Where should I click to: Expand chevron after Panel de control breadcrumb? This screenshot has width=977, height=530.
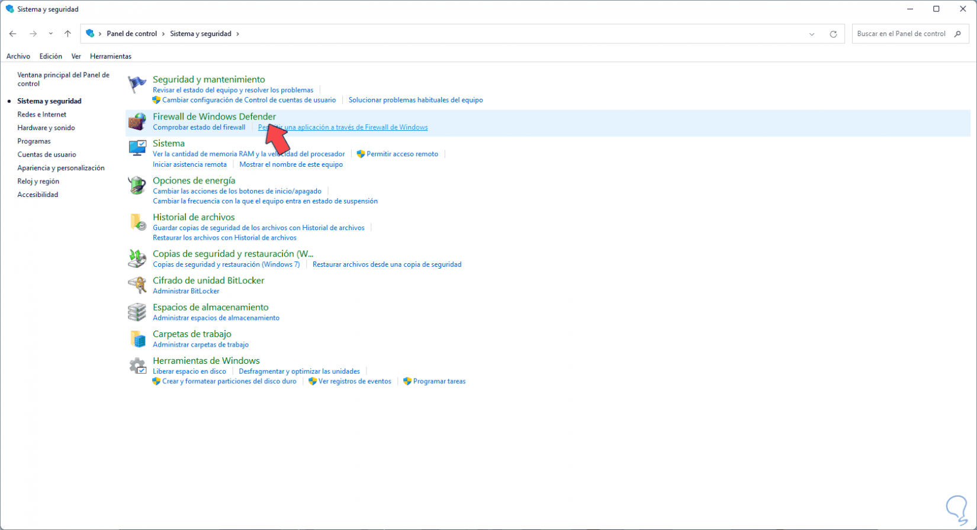click(x=163, y=34)
